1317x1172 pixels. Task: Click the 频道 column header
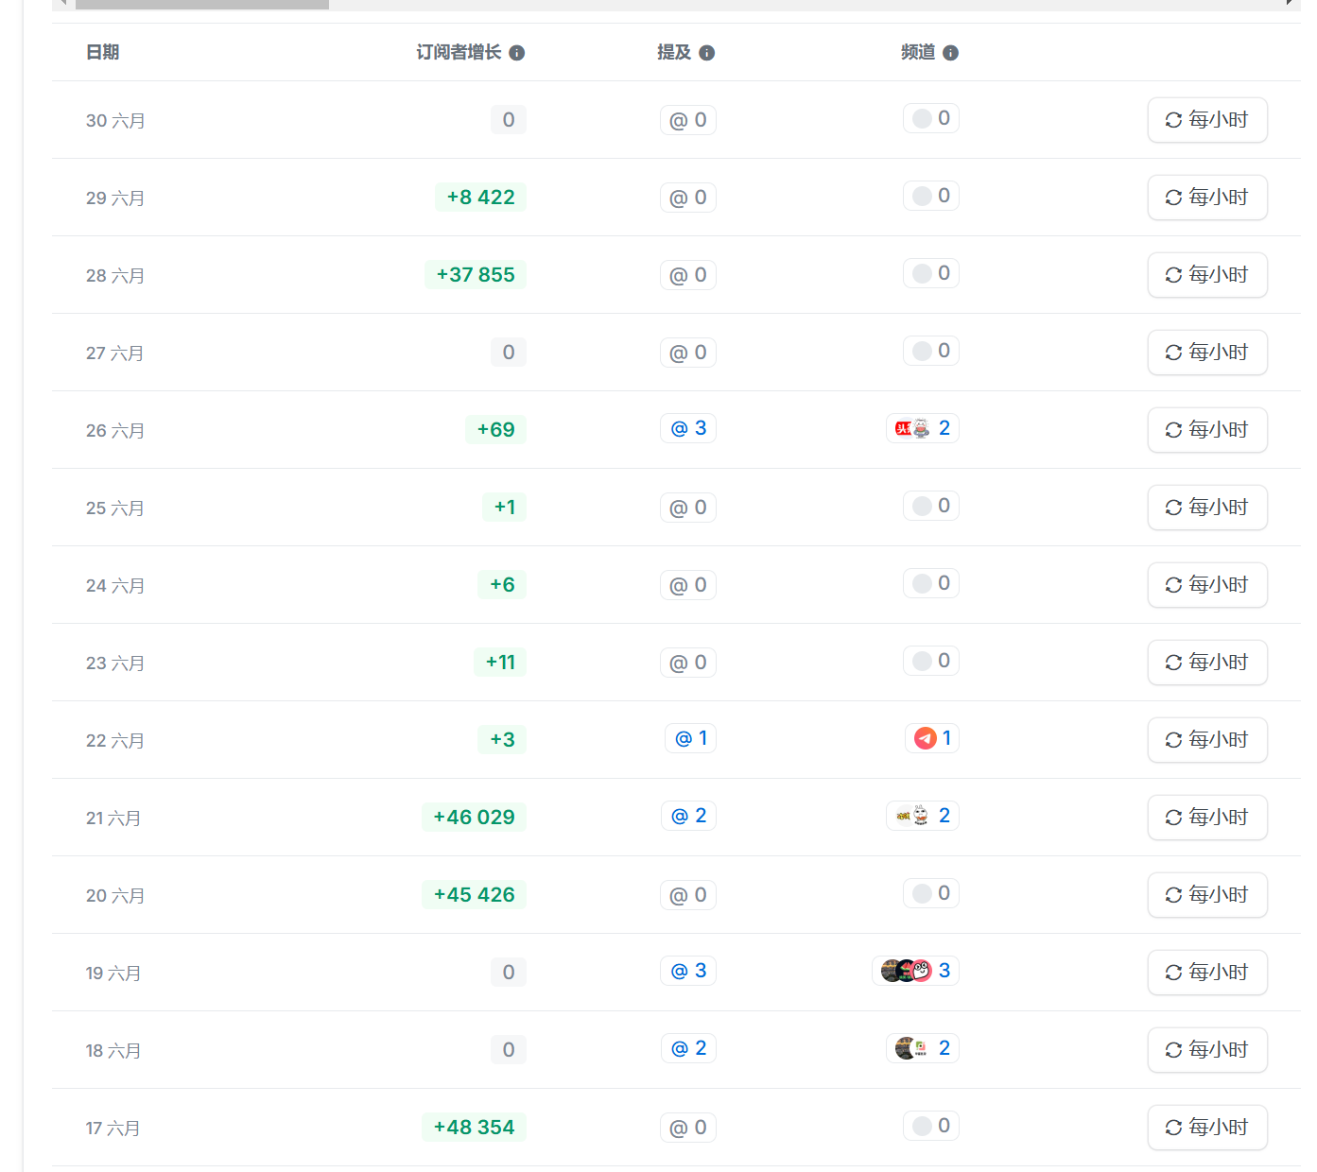[918, 53]
